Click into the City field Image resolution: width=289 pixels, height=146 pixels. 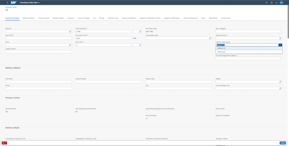pyautogui.click(x=179, y=89)
